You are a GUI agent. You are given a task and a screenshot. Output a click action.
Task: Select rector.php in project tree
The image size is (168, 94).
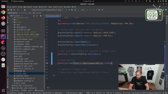coord(21,73)
